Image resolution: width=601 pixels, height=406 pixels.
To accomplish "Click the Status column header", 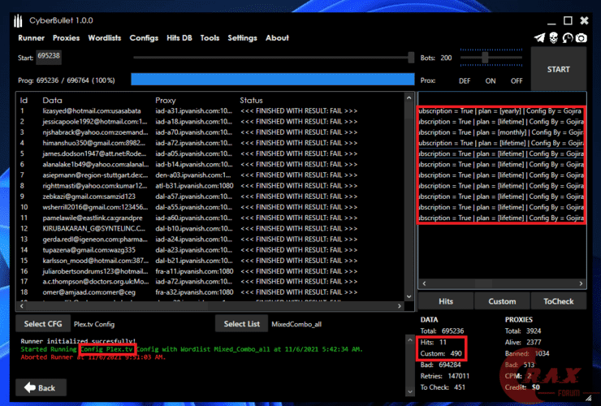I will [x=251, y=101].
